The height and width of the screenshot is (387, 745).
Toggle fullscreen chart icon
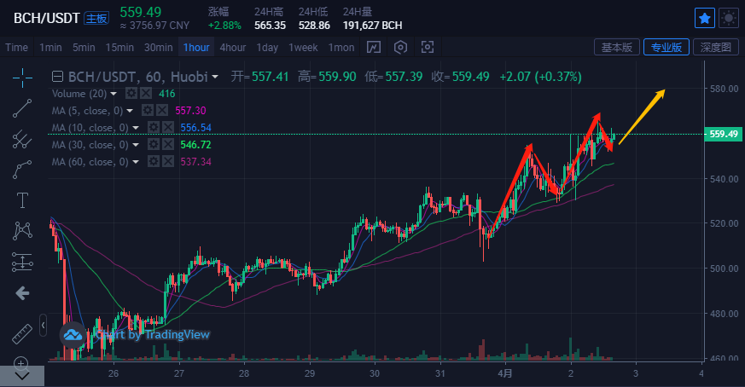(x=428, y=47)
